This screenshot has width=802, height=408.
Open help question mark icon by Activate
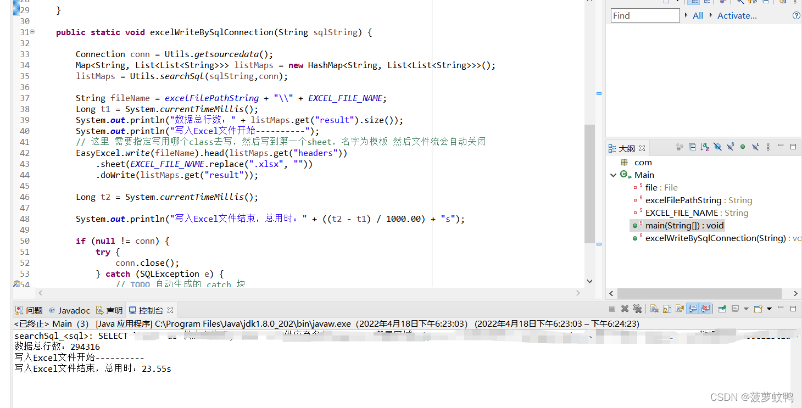tap(796, 16)
